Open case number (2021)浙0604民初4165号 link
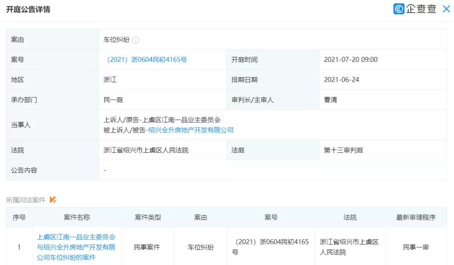 (x=148, y=59)
